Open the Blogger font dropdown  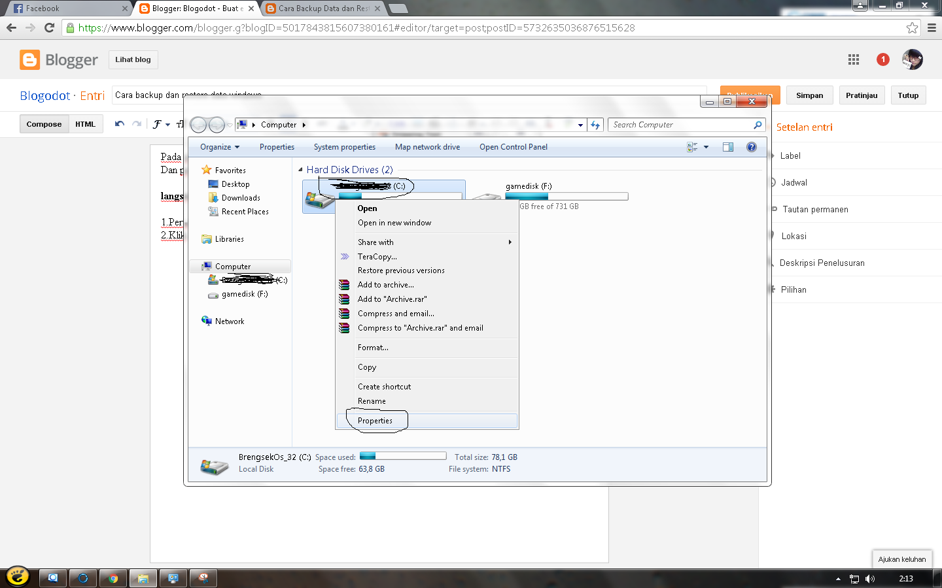click(x=162, y=124)
